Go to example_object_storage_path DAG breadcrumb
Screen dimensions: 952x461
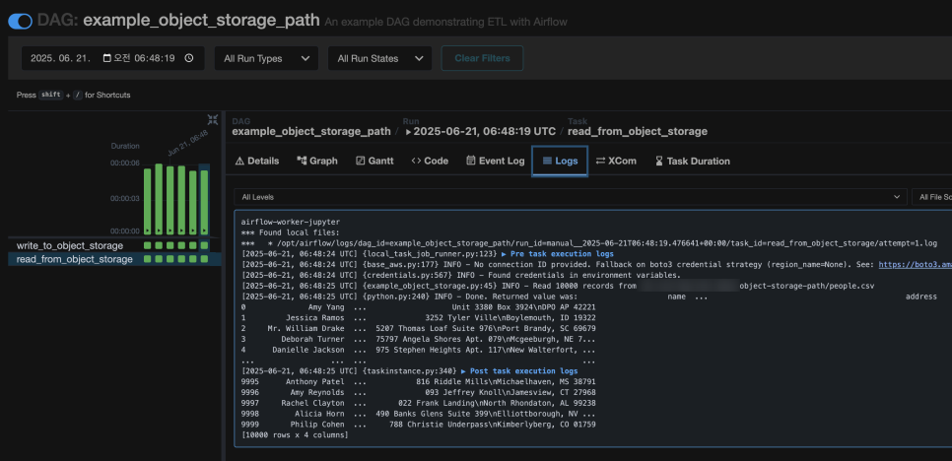click(310, 131)
